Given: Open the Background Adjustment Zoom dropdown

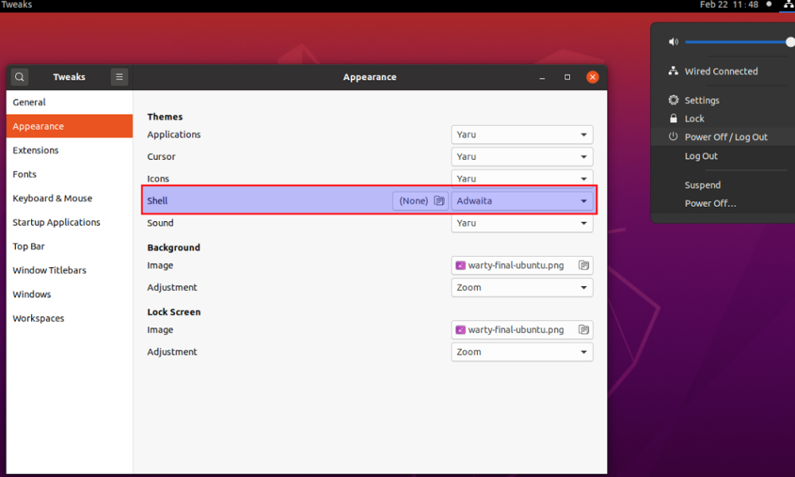Looking at the screenshot, I should tap(522, 288).
